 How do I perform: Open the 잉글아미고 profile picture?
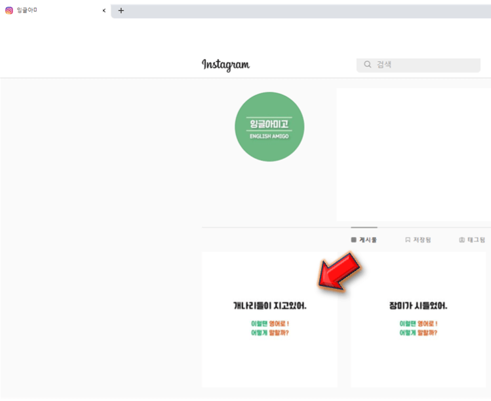[269, 127]
